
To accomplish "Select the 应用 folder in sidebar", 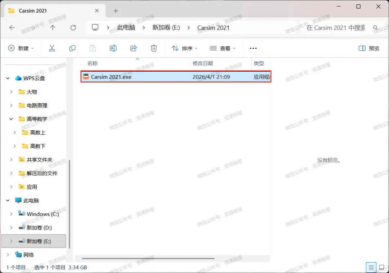I will 32,187.
